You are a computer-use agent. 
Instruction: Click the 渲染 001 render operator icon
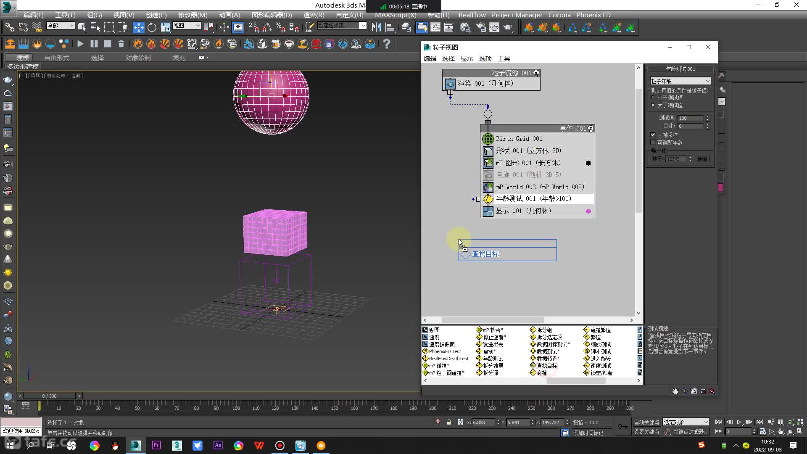tap(450, 84)
